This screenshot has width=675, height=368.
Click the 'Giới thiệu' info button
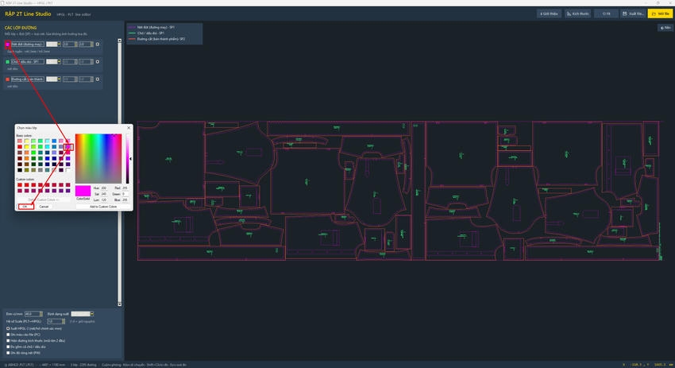(x=549, y=14)
